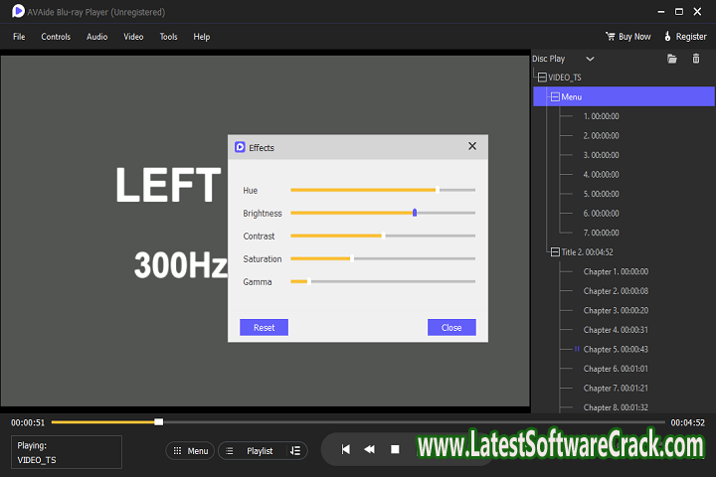The image size is (716, 477).
Task: Click the playlist sort order icon
Action: coord(295,451)
